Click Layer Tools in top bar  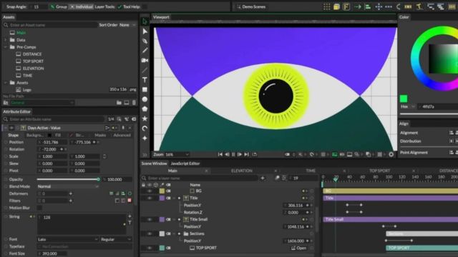[104, 6]
